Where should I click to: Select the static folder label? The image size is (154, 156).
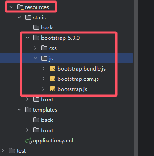click(x=39, y=18)
